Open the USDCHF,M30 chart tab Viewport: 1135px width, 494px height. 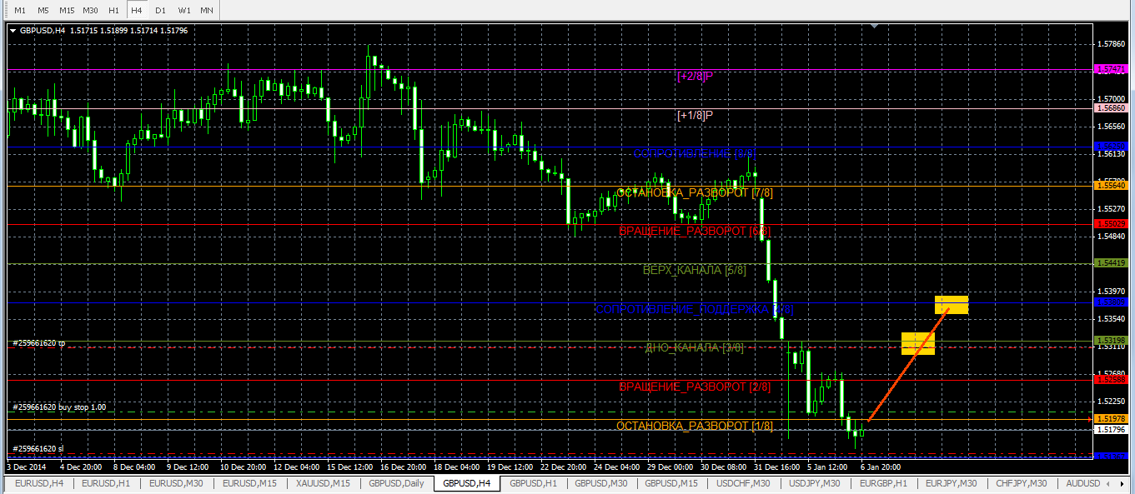pyautogui.click(x=744, y=483)
